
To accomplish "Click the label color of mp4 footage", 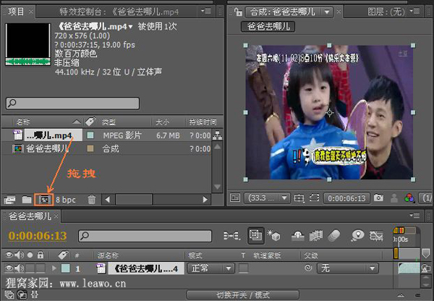I will coord(90,135).
